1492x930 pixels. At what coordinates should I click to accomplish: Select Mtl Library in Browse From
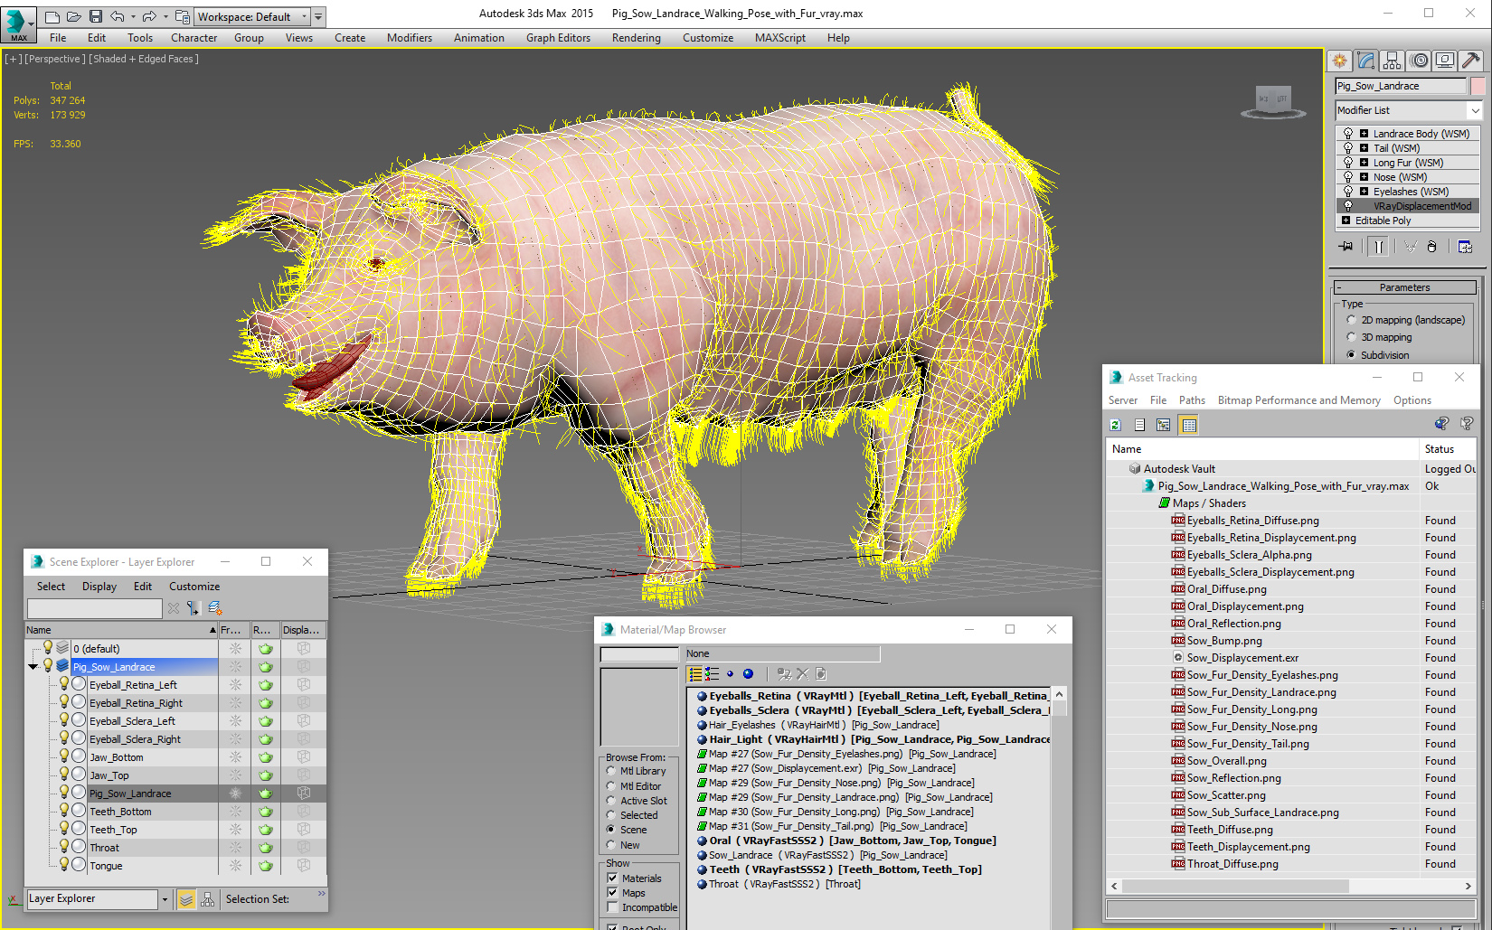click(611, 771)
